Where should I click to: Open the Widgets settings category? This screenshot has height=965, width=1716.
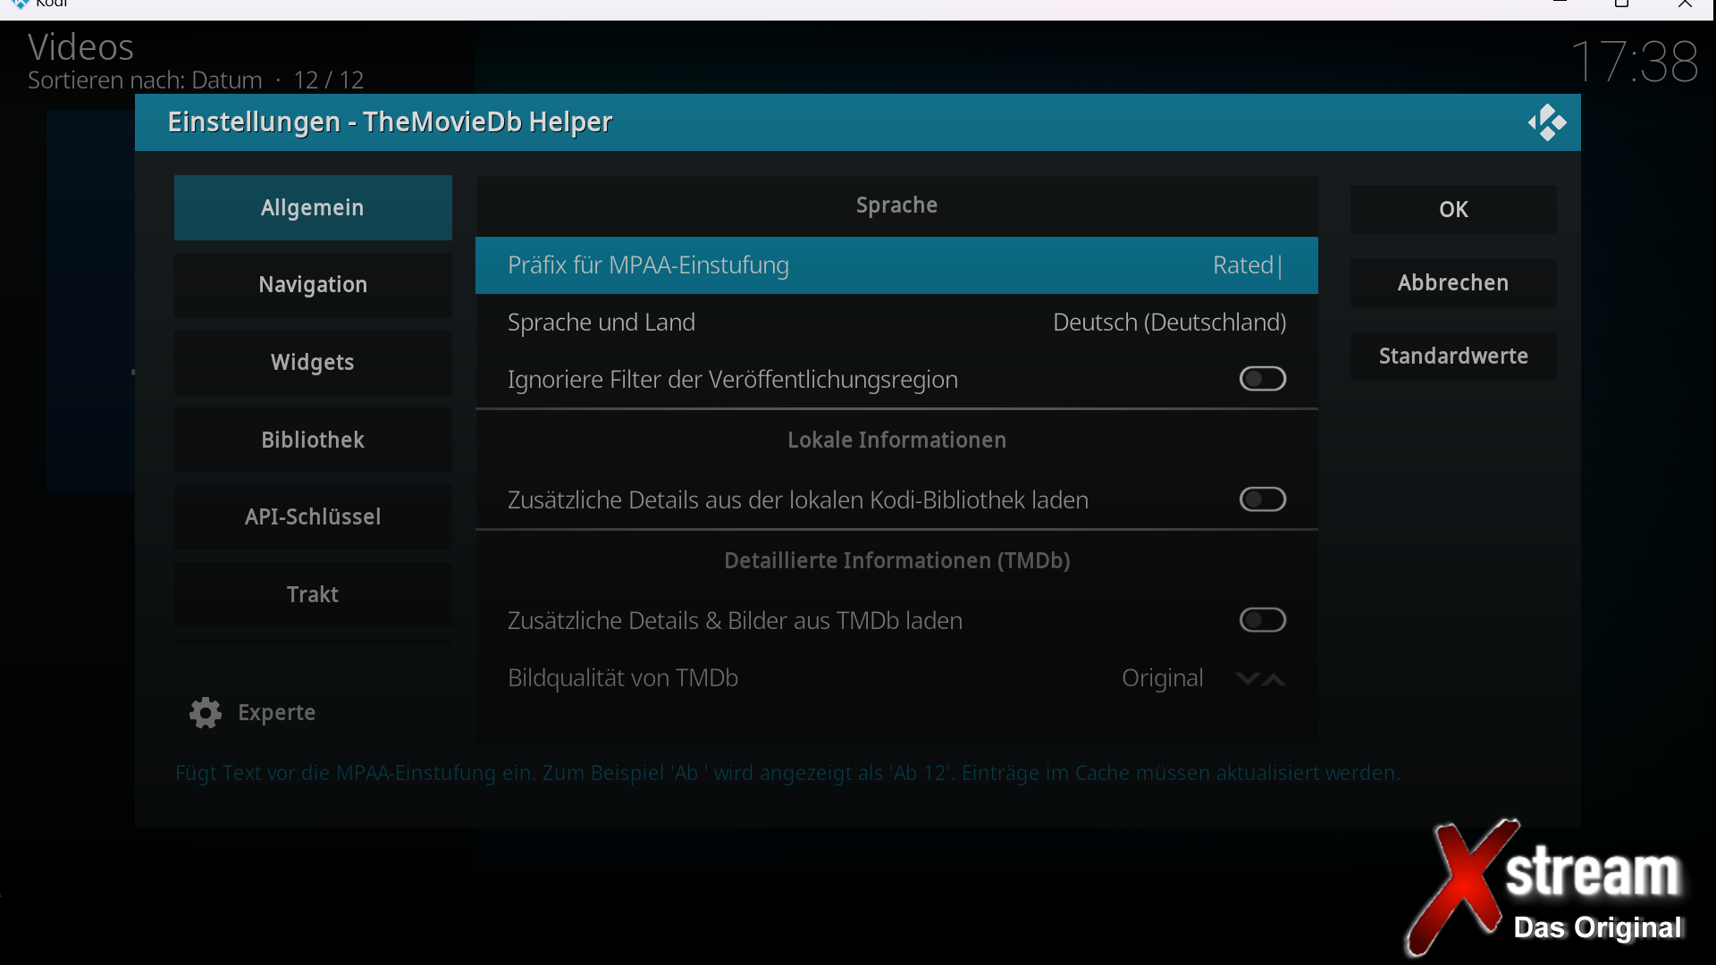click(313, 362)
